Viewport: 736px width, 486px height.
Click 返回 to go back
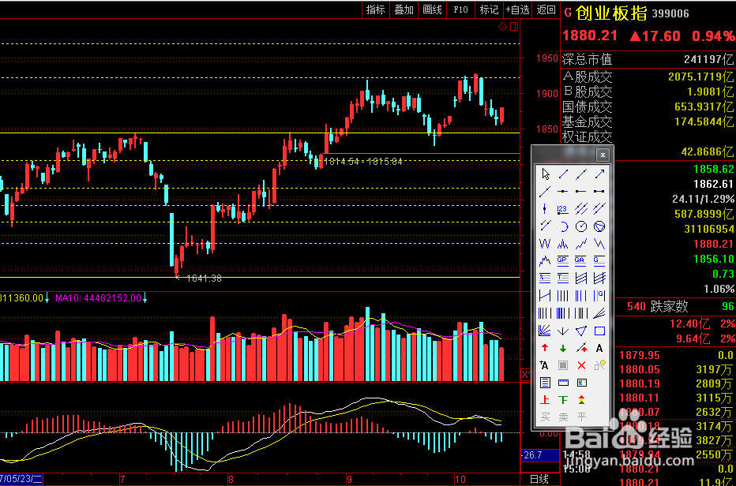click(546, 9)
